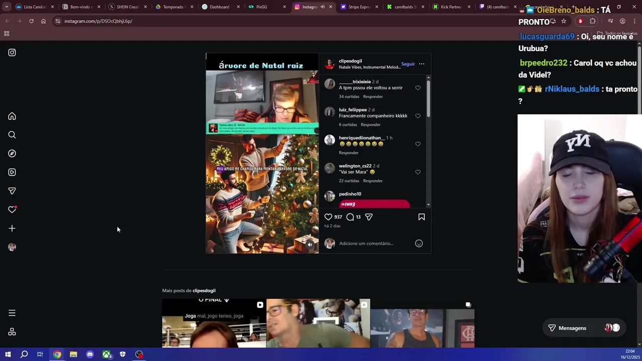Open emoji picker in comment box
The height and width of the screenshot is (361, 642).
pyautogui.click(x=419, y=243)
